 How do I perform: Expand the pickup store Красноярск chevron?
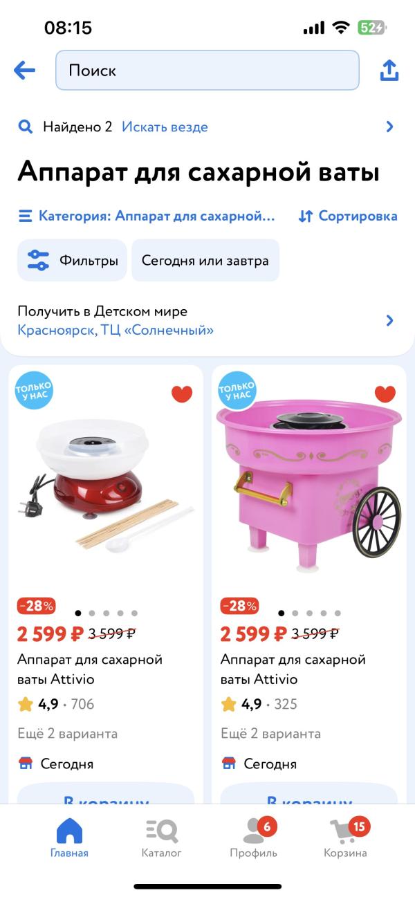(389, 320)
